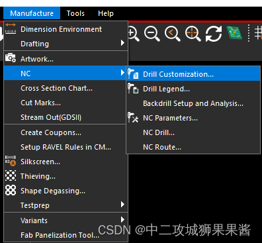The image size is (262, 243).
Task: Choose Cross Section Chart...
Action: click(65, 88)
